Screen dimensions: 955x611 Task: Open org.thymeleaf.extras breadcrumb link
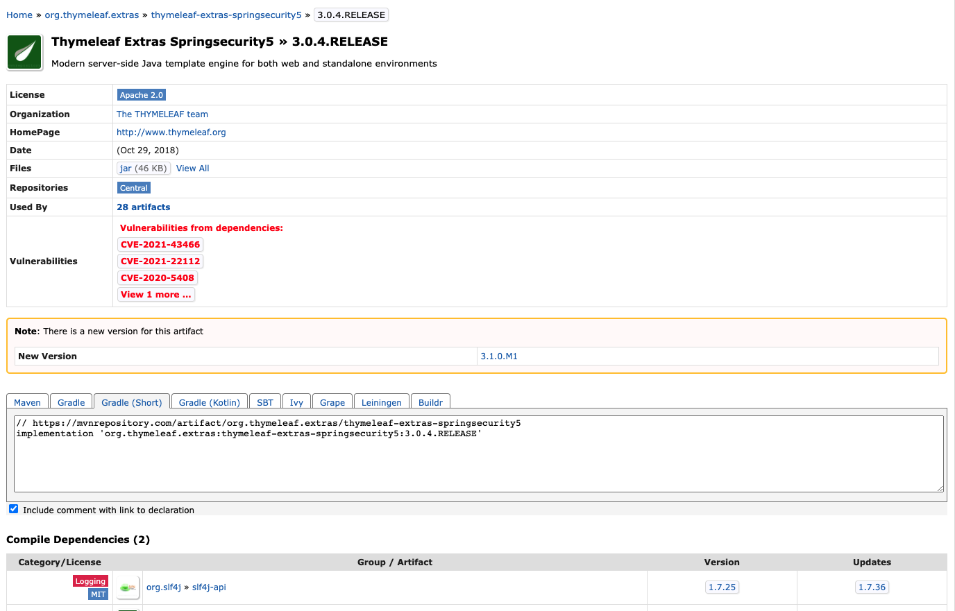92,15
